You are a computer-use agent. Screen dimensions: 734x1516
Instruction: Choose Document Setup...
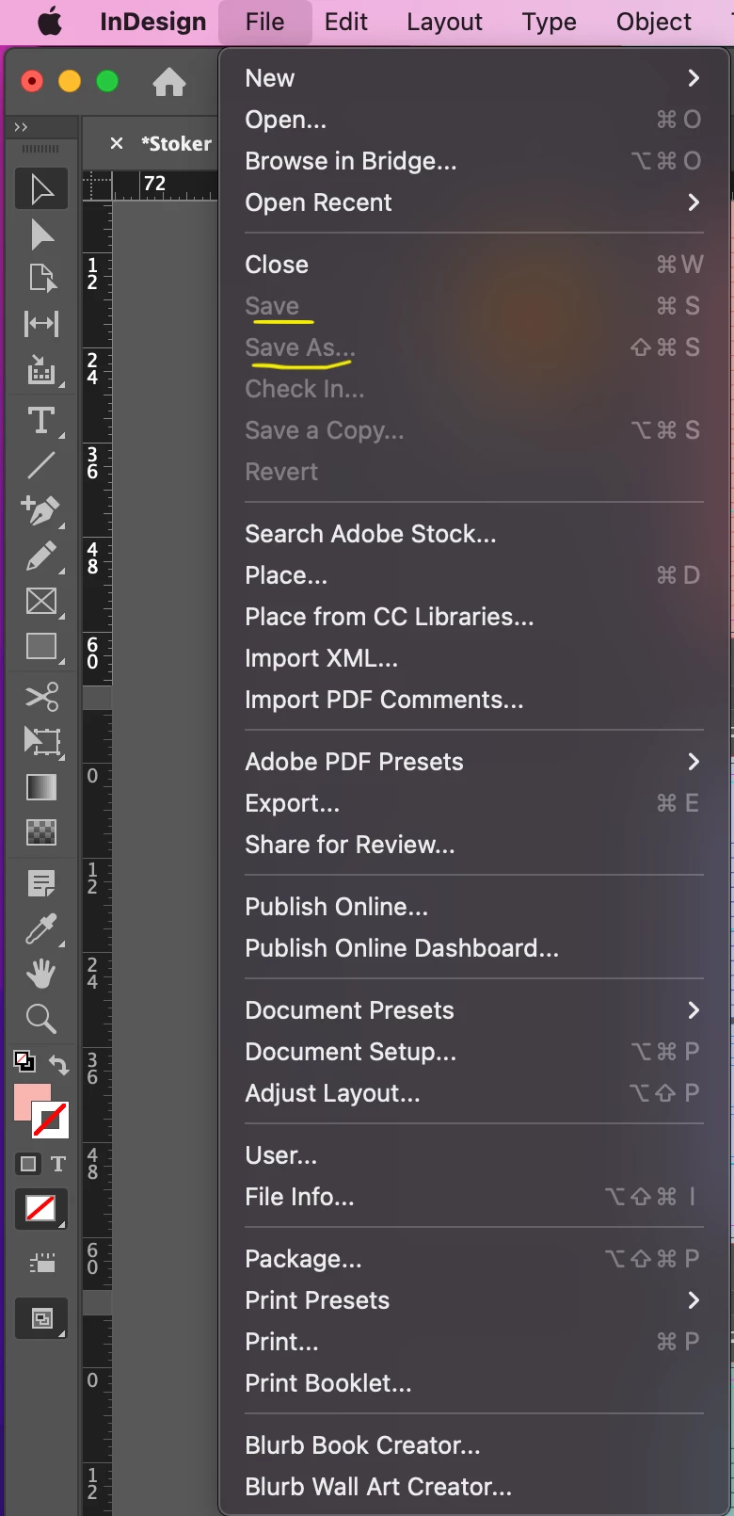(474, 1052)
